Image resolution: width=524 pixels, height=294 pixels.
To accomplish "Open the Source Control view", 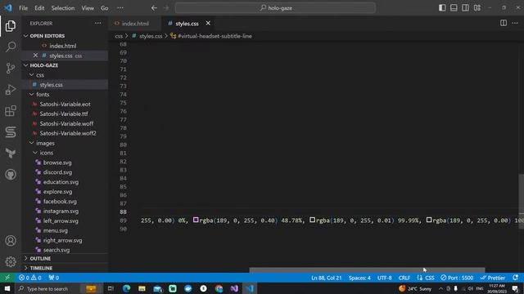I will click(x=11, y=68).
